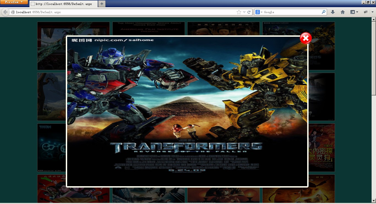Open the bookmarks menu button
Viewport: 376px width, 204px height.
(x=354, y=12)
